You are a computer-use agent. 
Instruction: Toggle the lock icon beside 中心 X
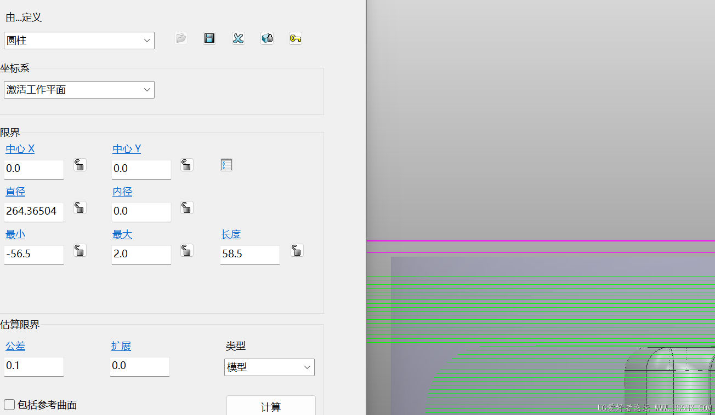pos(80,165)
